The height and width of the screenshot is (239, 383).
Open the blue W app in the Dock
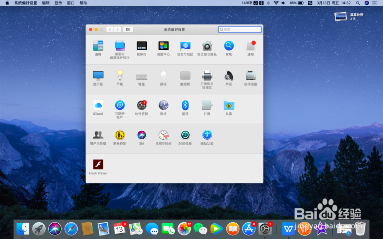(x=288, y=229)
